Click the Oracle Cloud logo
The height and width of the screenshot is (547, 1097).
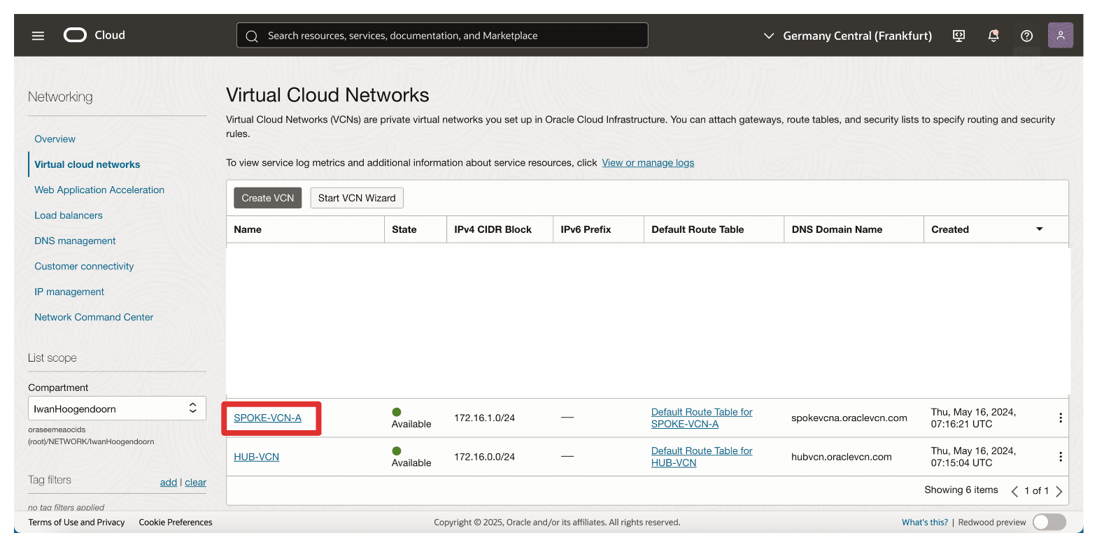coord(94,35)
